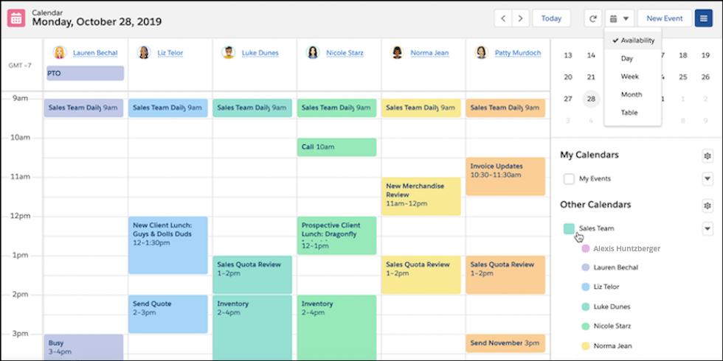Click Alexis Huntzberger pink color dot
Viewport: 723px width, 361px height.
click(x=586, y=249)
